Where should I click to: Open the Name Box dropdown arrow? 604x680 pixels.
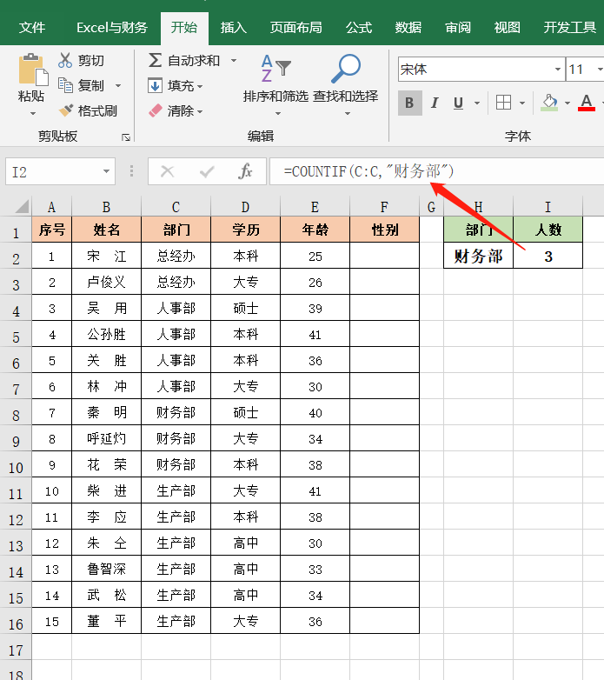click(107, 172)
